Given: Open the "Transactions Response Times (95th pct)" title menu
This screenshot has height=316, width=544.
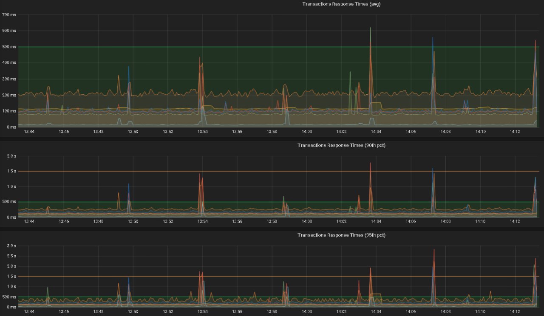Looking at the screenshot, I should [x=342, y=235].
